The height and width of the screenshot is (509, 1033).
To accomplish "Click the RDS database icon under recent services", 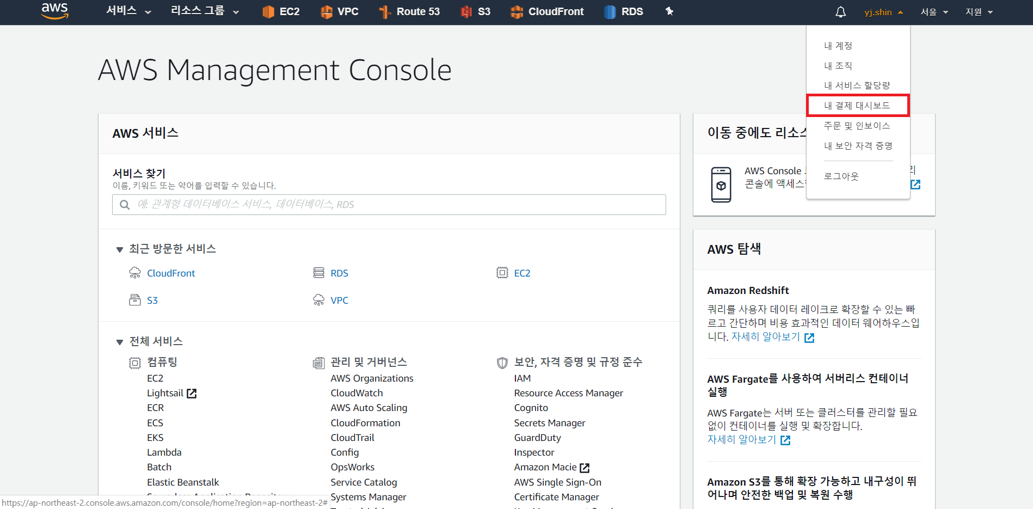I will tap(319, 273).
